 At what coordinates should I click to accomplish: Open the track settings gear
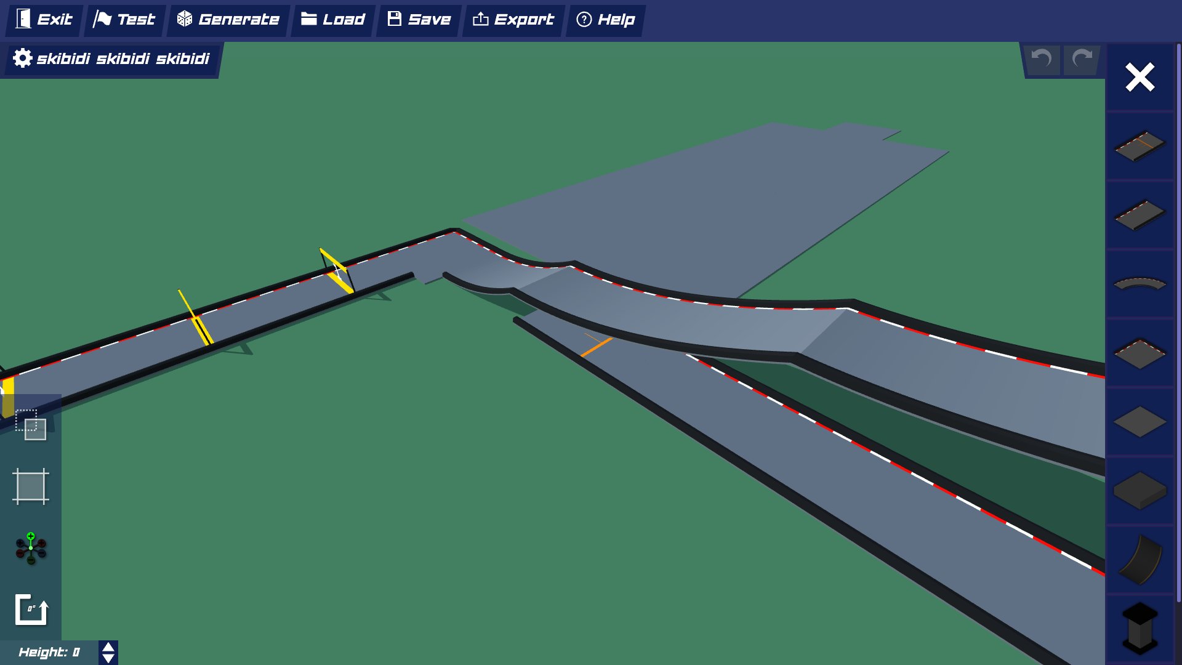tap(22, 58)
